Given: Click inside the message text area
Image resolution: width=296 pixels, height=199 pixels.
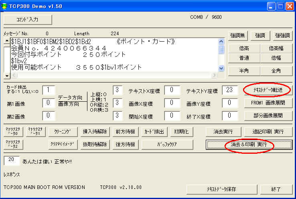Looking at the screenshot, I should [x=114, y=55].
